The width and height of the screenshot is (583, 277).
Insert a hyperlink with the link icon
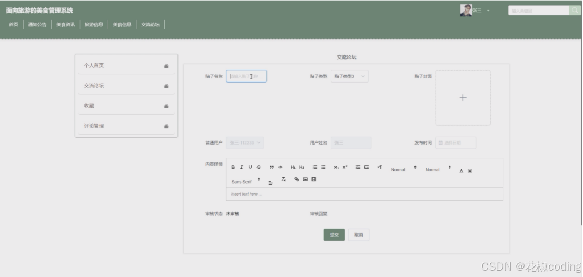[297, 179]
